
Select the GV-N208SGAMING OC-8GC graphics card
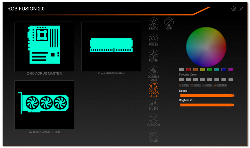pyautogui.click(x=44, y=105)
